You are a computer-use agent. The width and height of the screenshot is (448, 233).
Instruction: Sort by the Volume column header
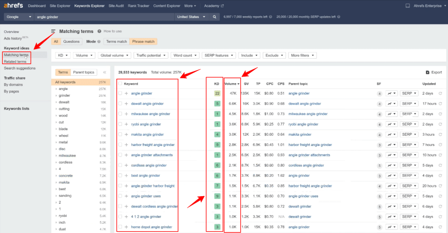232,84
